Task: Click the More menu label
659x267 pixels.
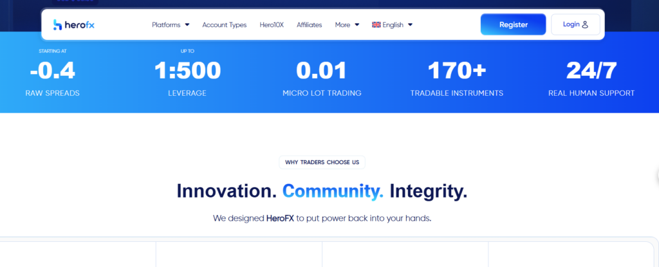Action: (342, 25)
